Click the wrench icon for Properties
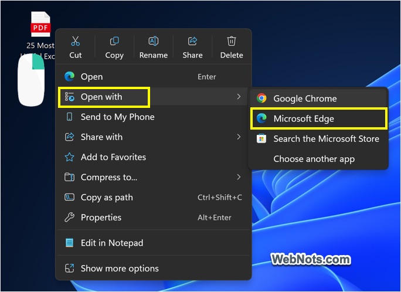This screenshot has width=401, height=292. click(x=69, y=218)
